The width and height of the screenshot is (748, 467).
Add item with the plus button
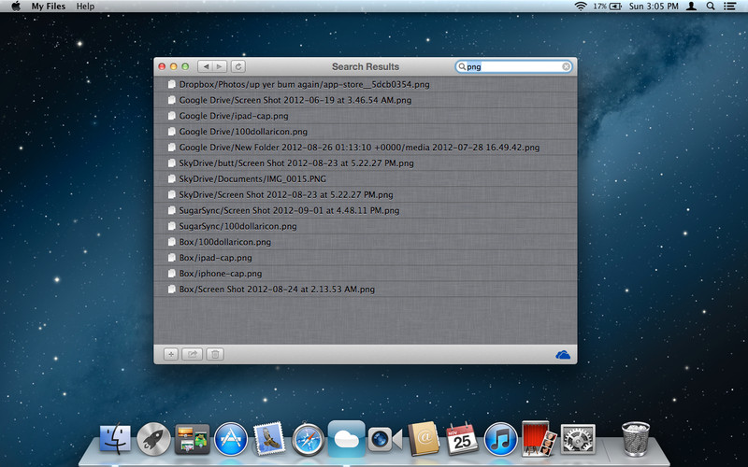click(x=171, y=354)
